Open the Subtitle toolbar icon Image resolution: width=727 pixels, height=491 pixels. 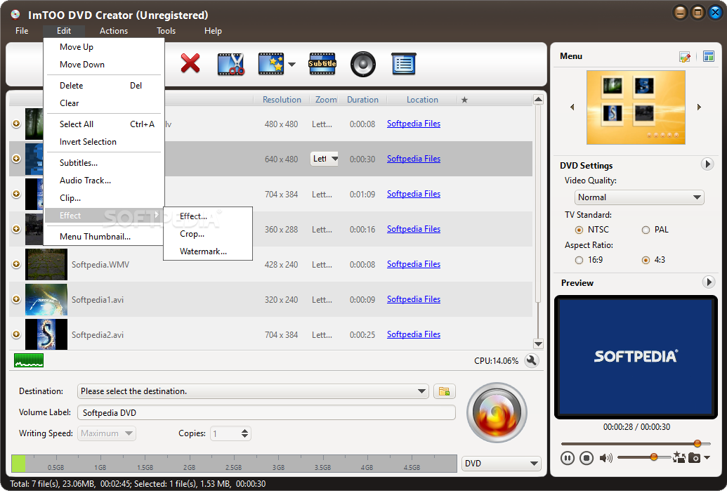(322, 64)
